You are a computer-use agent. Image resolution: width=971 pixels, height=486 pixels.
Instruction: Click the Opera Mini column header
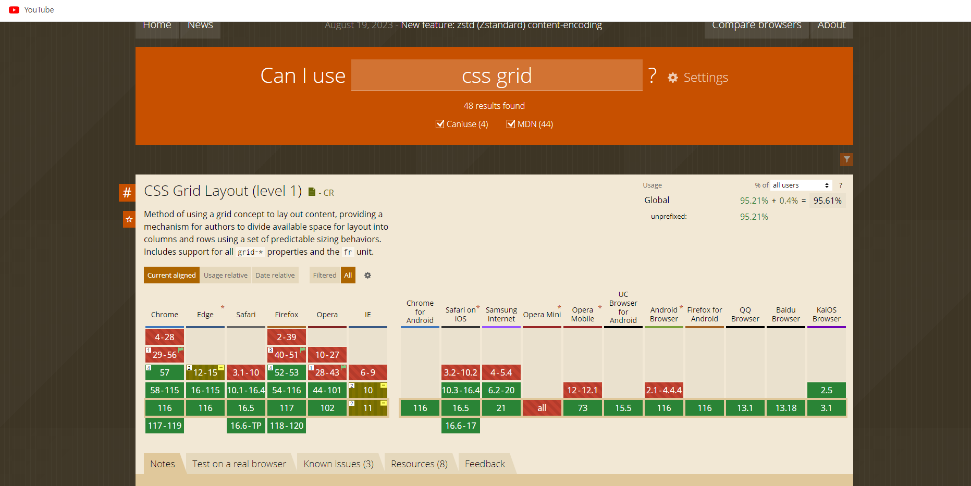[x=542, y=315]
